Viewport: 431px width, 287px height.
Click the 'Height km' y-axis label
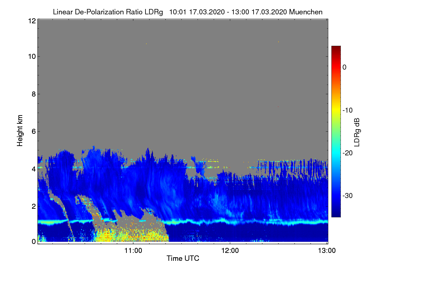[x=20, y=131]
